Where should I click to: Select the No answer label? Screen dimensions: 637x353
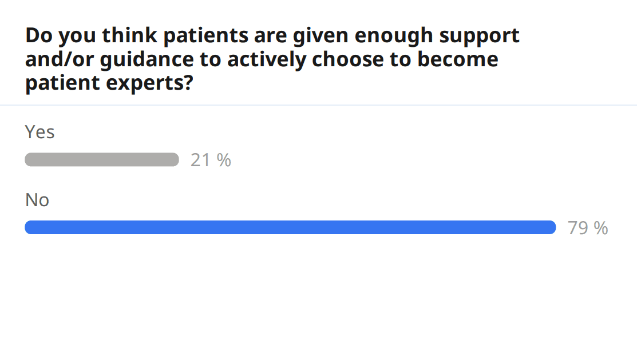click(37, 200)
